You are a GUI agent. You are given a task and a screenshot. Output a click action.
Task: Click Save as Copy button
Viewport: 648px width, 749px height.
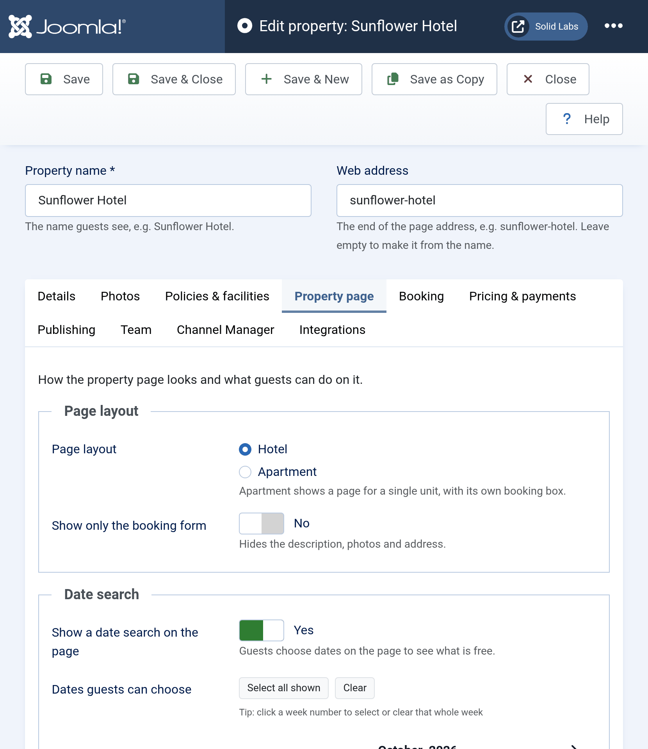434,79
